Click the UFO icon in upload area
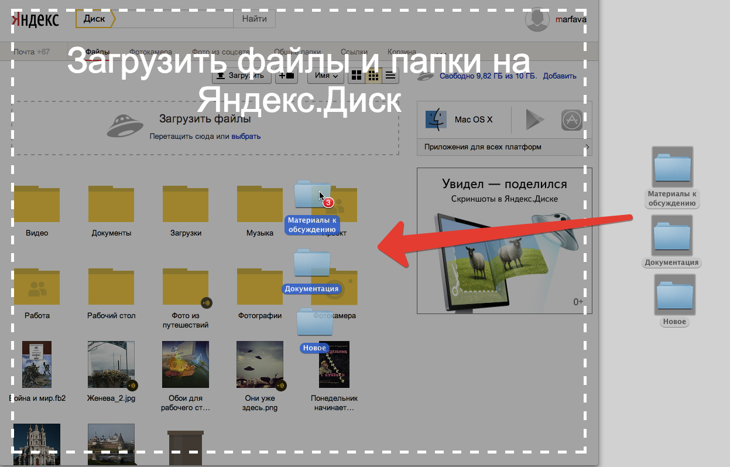 tap(125, 125)
